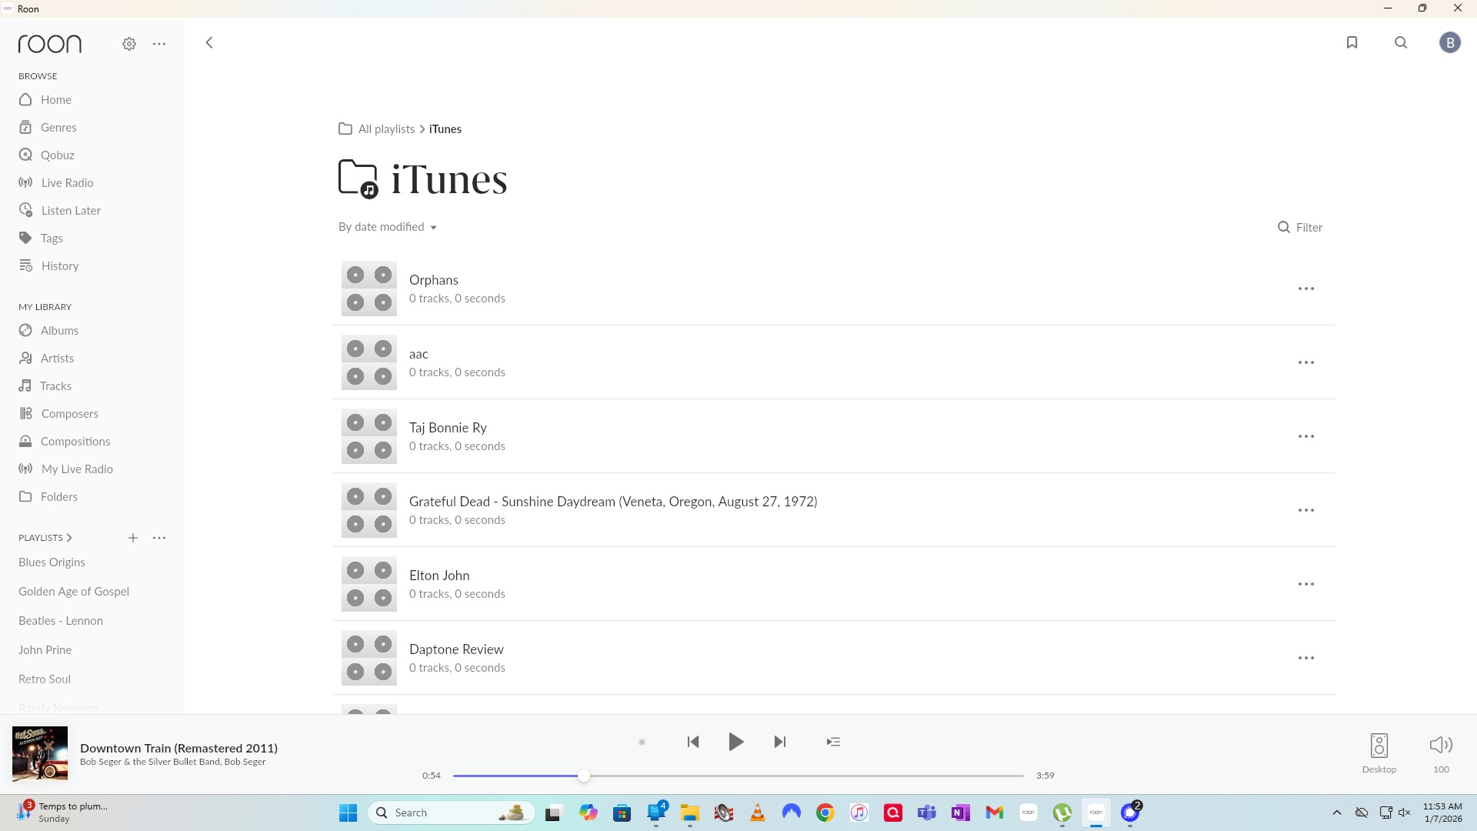Skip to next track

[x=779, y=742]
